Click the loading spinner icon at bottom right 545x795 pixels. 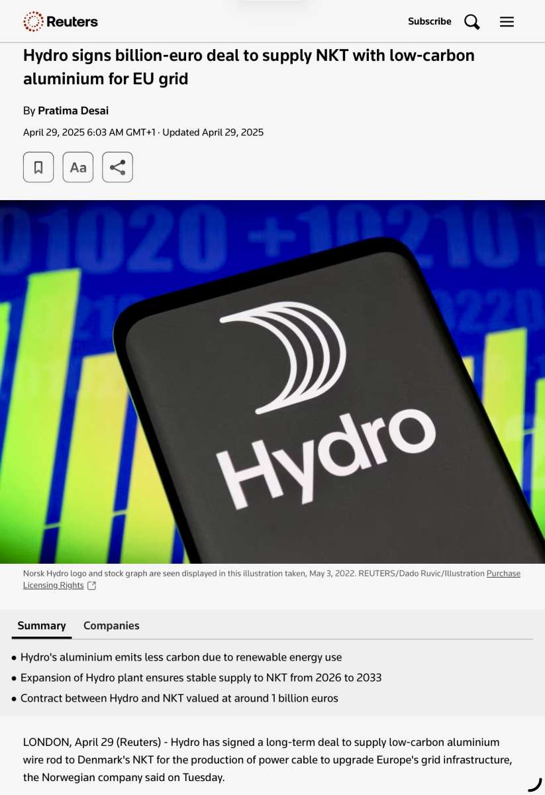click(534, 784)
